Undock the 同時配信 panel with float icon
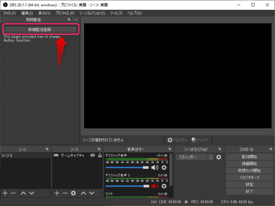This screenshot has height=206, width=275. 69,20
